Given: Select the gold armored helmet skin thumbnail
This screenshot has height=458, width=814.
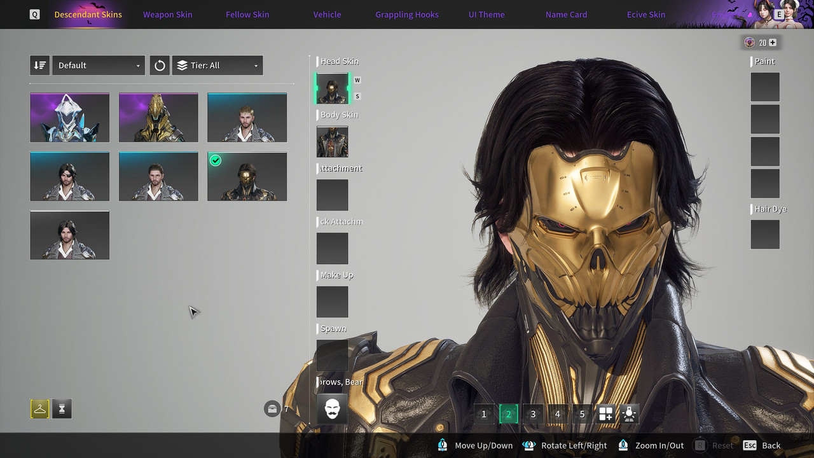Looking at the screenshot, I should point(158,118).
